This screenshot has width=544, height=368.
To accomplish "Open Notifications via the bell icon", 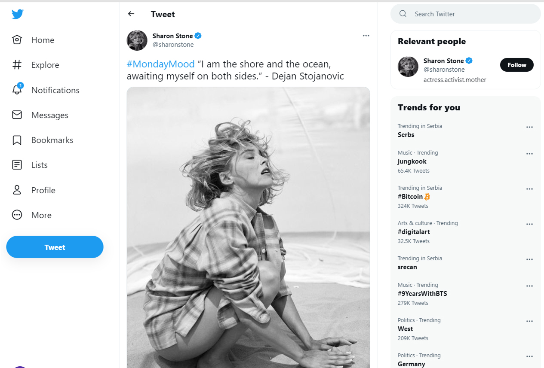I will [x=17, y=89].
